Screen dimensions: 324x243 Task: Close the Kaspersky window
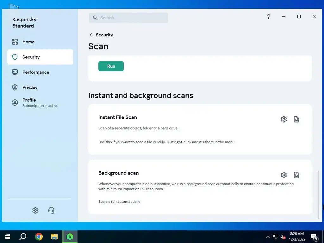[314, 16]
